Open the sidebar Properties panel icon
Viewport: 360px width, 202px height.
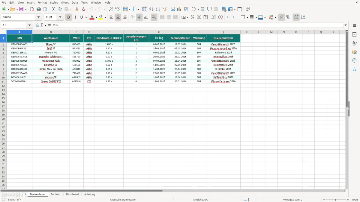tap(354, 34)
